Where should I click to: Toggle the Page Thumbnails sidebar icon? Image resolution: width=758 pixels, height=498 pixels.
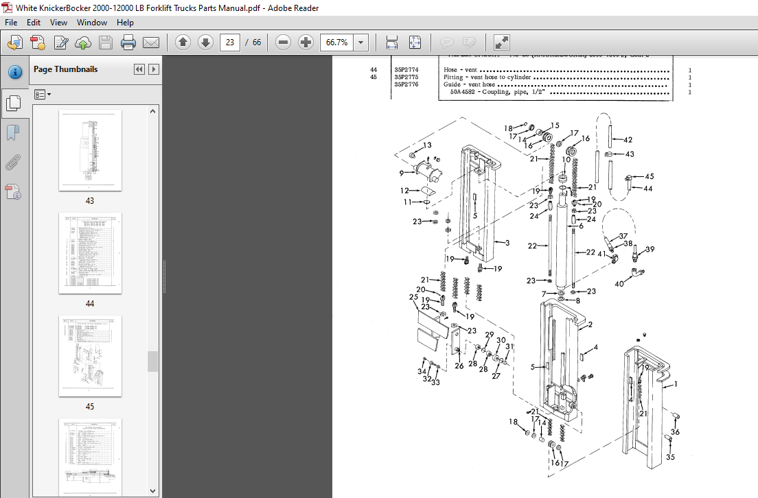(14, 102)
